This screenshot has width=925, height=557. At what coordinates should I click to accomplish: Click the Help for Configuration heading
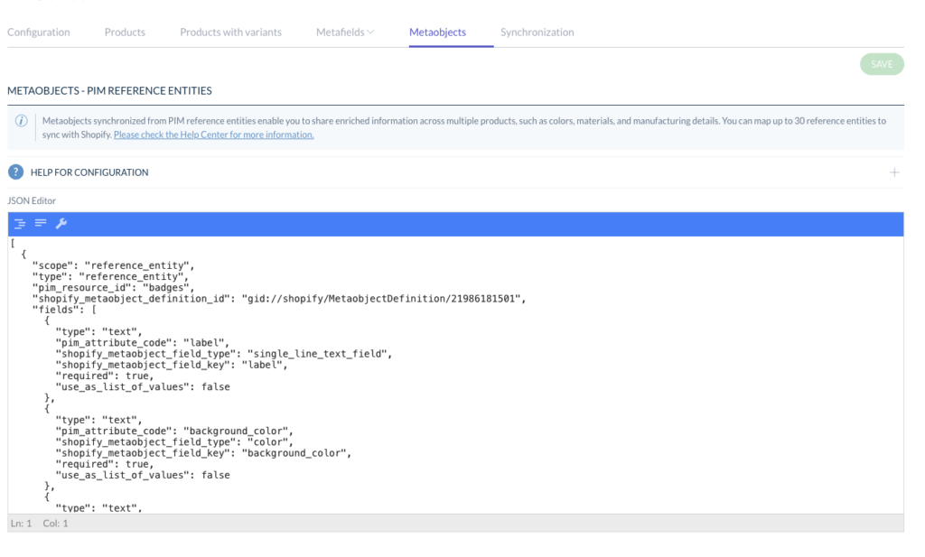(x=89, y=172)
